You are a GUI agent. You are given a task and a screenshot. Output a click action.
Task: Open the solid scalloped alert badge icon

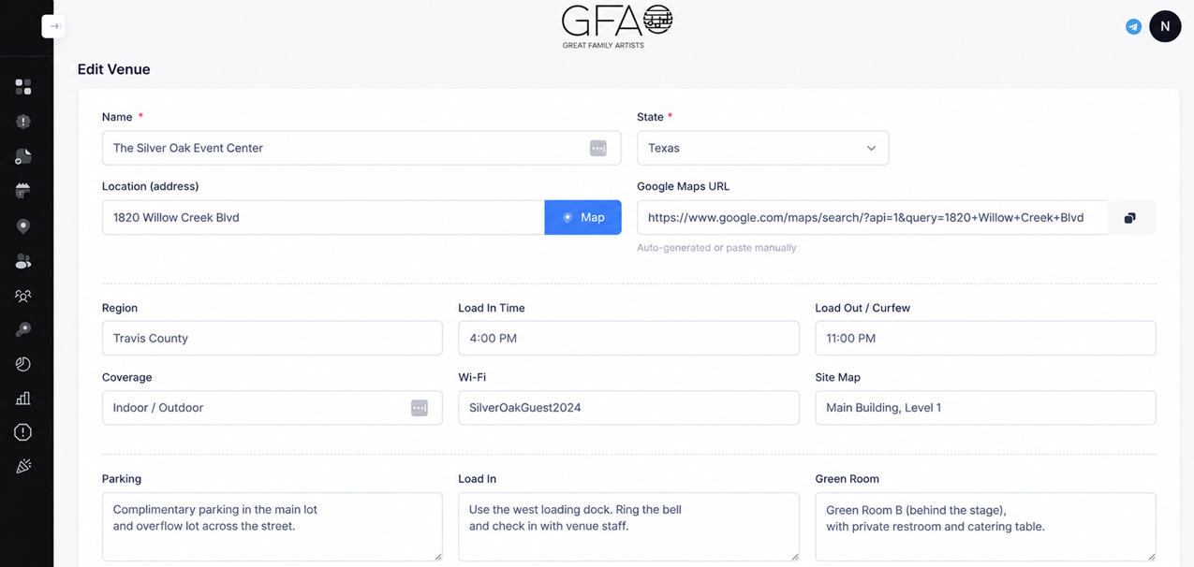(x=23, y=122)
